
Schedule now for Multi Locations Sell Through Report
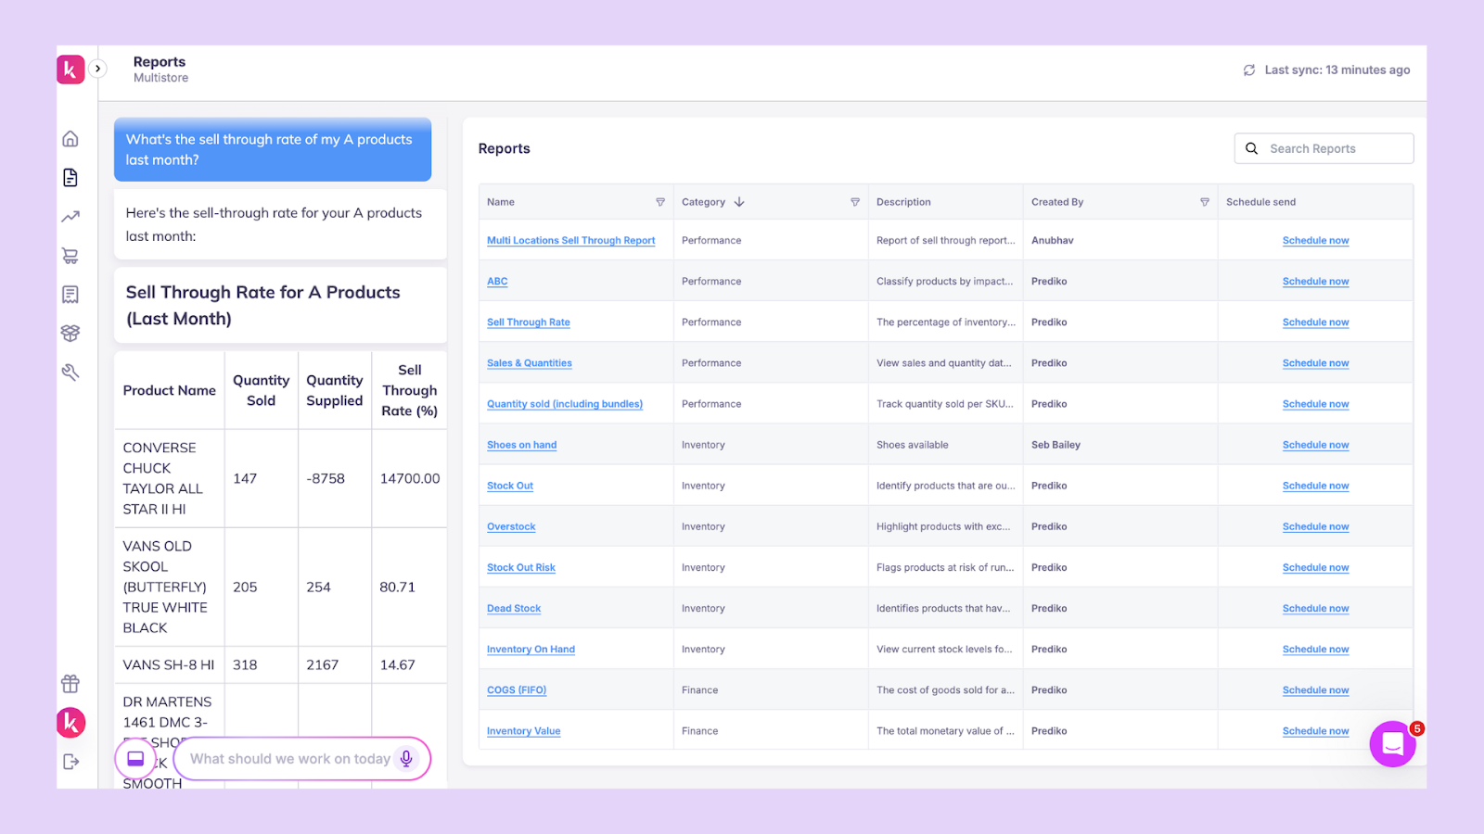1315,241
